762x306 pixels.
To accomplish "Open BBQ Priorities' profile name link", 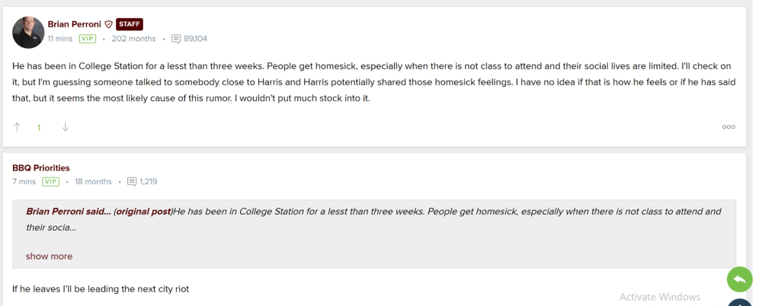I will [x=41, y=167].
